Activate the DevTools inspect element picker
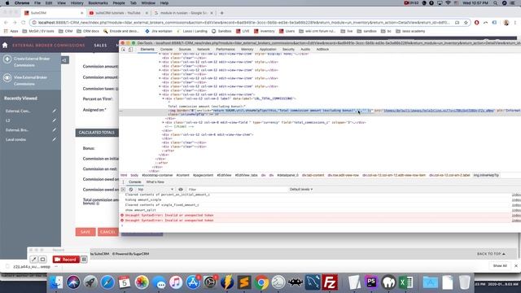This screenshot has height=293, width=521. pyautogui.click(x=123, y=49)
